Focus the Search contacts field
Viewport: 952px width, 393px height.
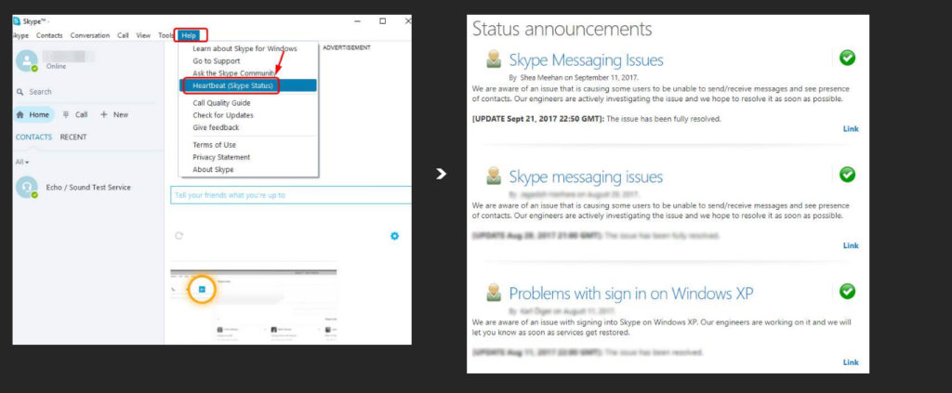(x=88, y=92)
